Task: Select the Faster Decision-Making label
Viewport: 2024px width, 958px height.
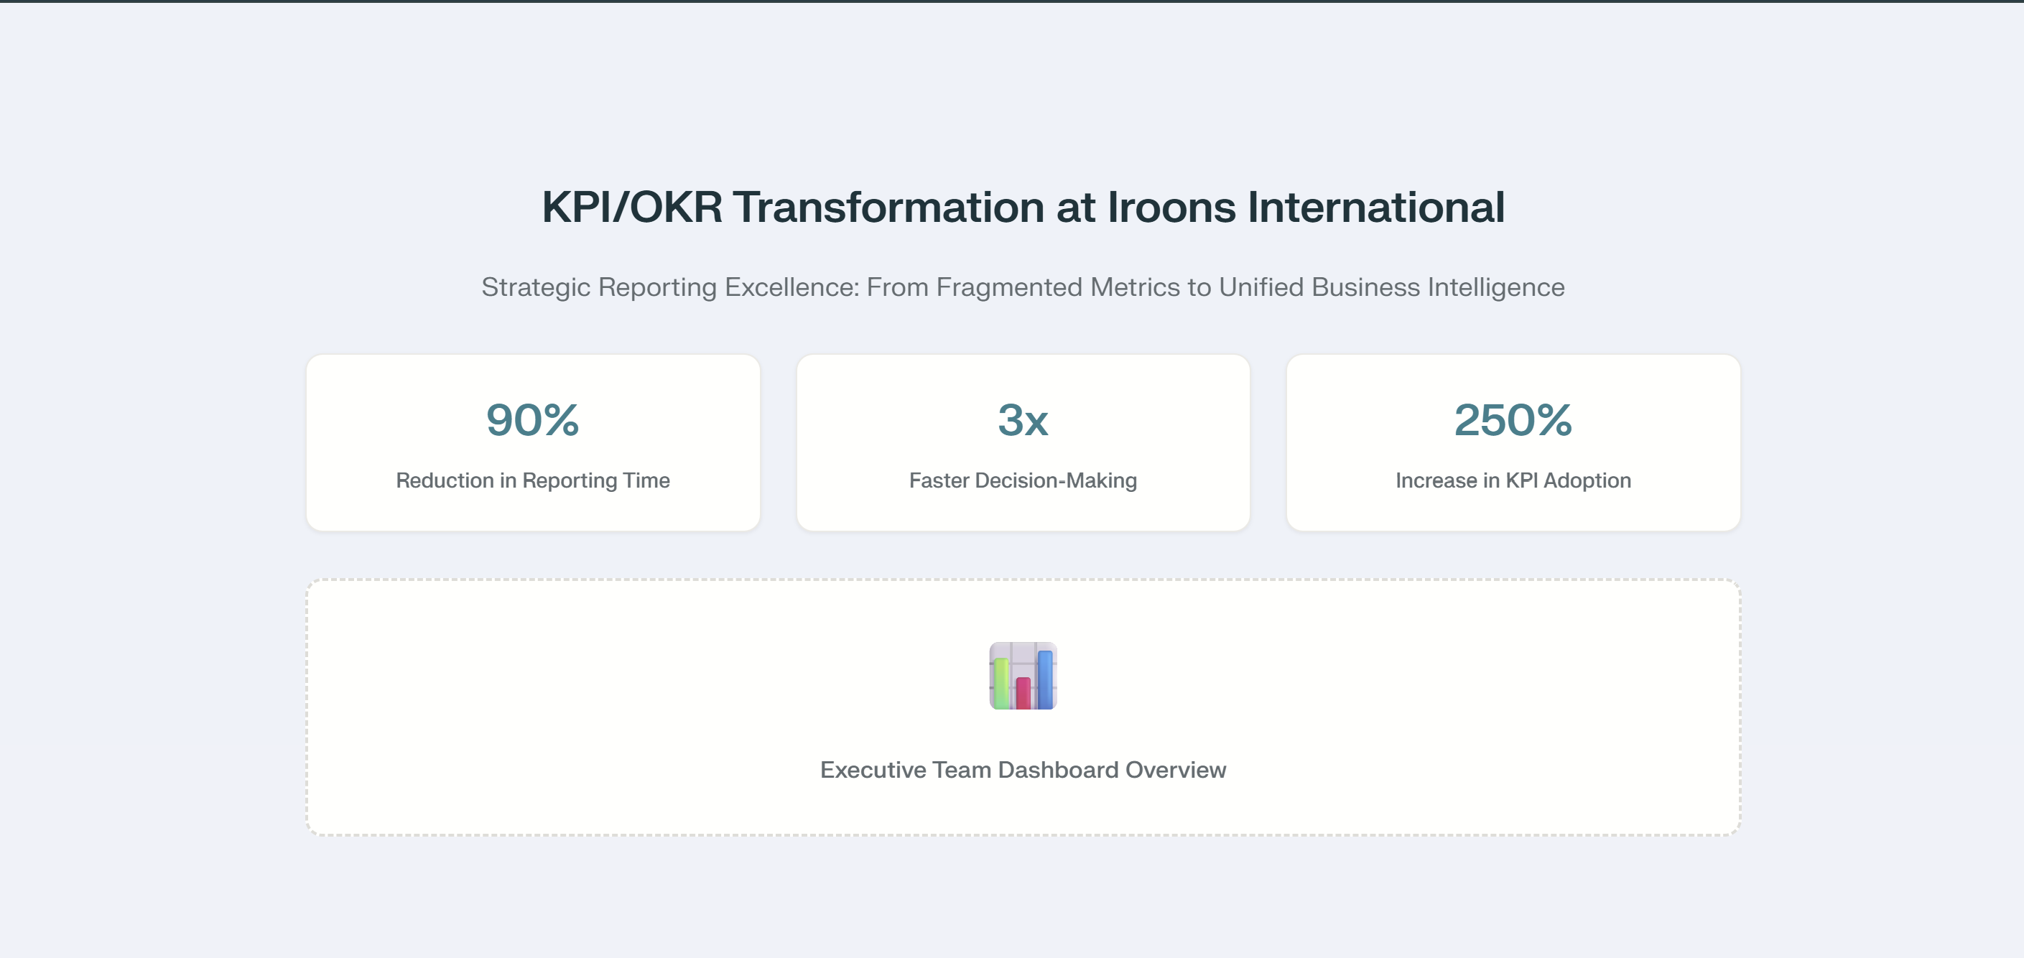Action: click(x=1022, y=480)
